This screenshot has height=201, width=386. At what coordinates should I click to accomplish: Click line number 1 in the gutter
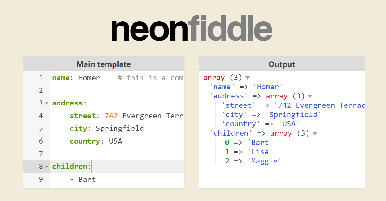pos(41,78)
